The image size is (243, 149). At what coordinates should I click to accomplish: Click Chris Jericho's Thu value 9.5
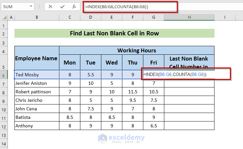coord(133,100)
